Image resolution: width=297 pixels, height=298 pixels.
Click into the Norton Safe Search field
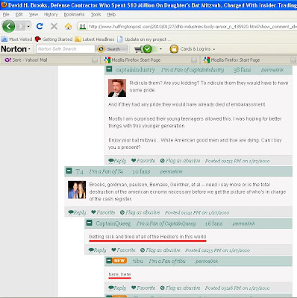(65, 49)
